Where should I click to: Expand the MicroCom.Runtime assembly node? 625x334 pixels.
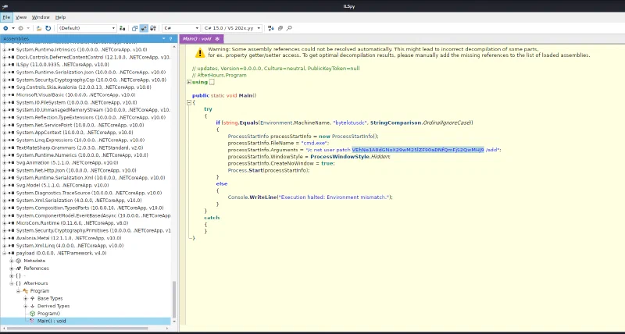[5, 223]
